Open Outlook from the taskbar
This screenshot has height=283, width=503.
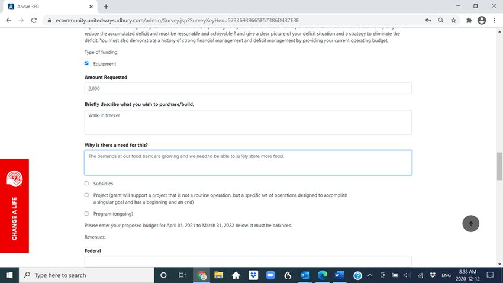pyautogui.click(x=305, y=275)
